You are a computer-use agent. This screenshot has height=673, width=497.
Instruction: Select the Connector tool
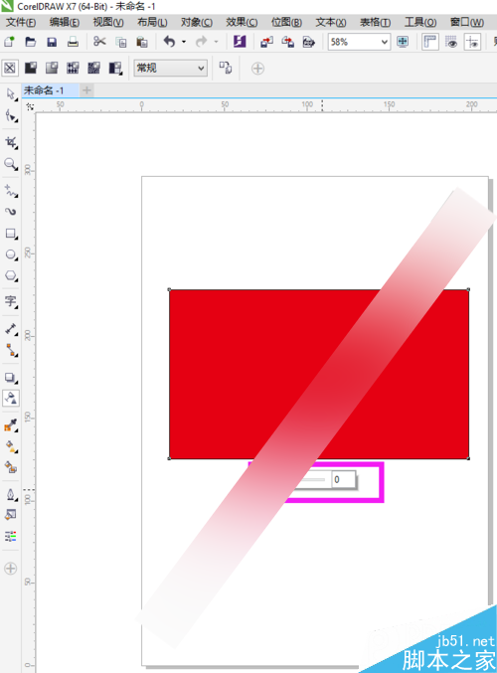[11, 350]
